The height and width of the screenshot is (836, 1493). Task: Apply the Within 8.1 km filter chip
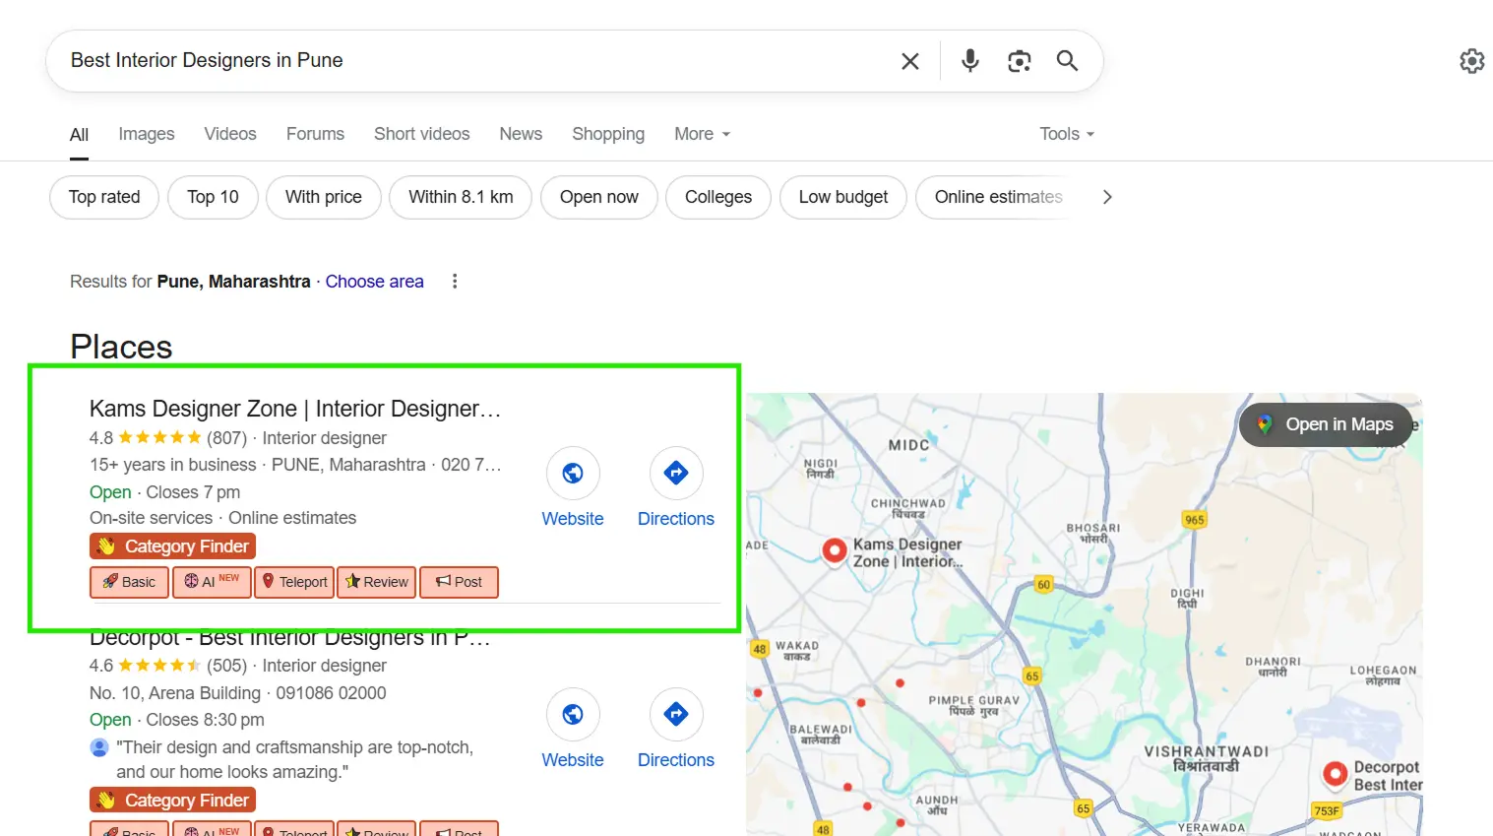pyautogui.click(x=461, y=197)
